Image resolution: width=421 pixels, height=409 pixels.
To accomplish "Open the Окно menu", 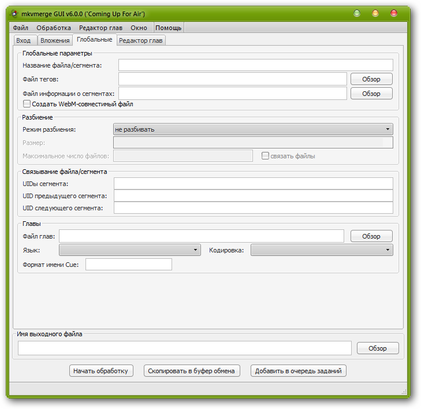I will click(139, 28).
